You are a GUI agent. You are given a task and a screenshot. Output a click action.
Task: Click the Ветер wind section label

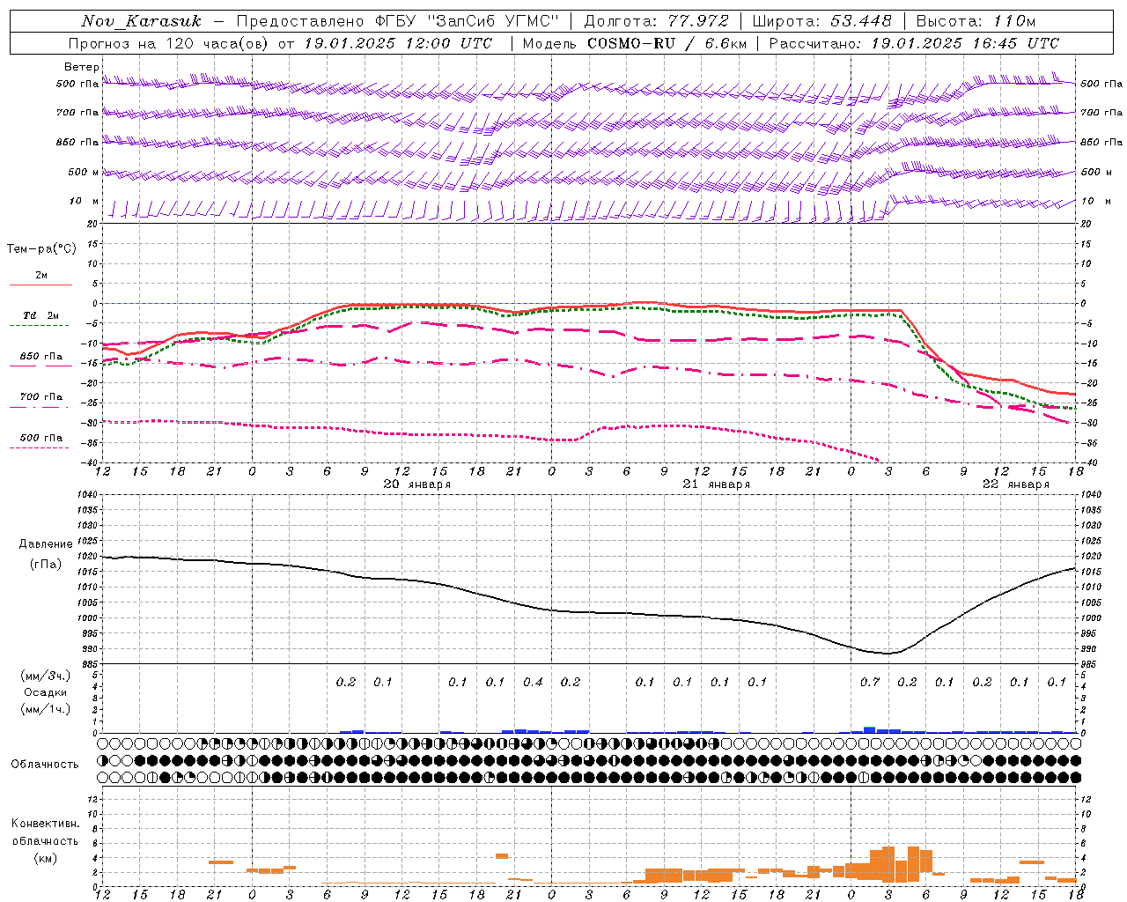tap(82, 67)
